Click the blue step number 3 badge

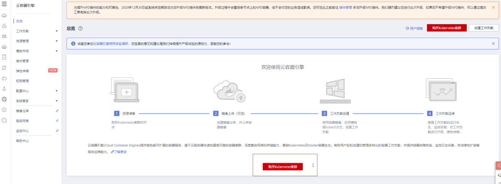point(324,113)
